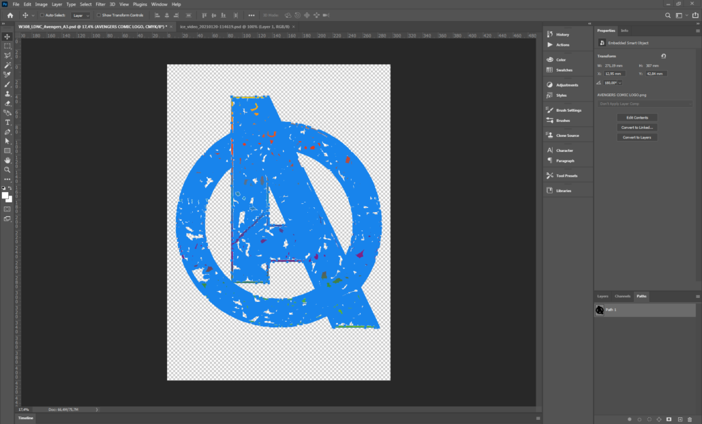702x424 pixels.
Task: Select the Zoom tool in the toolbox
Action: point(7,170)
